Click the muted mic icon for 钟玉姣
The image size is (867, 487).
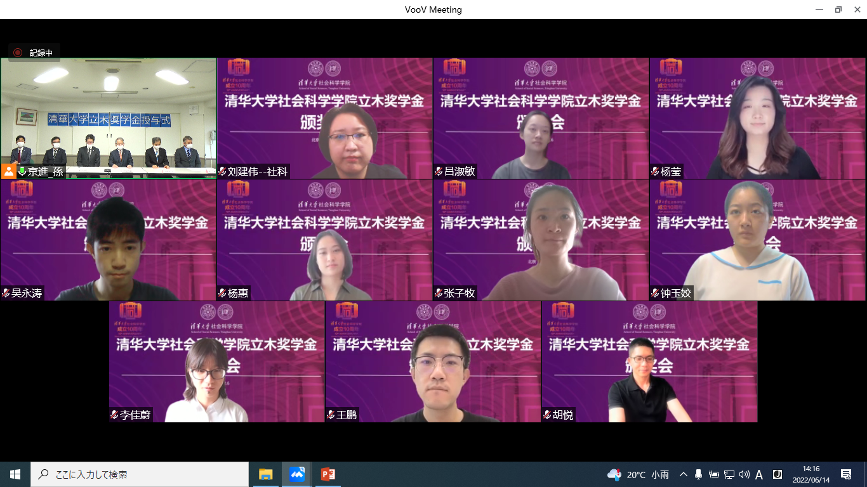click(x=656, y=293)
